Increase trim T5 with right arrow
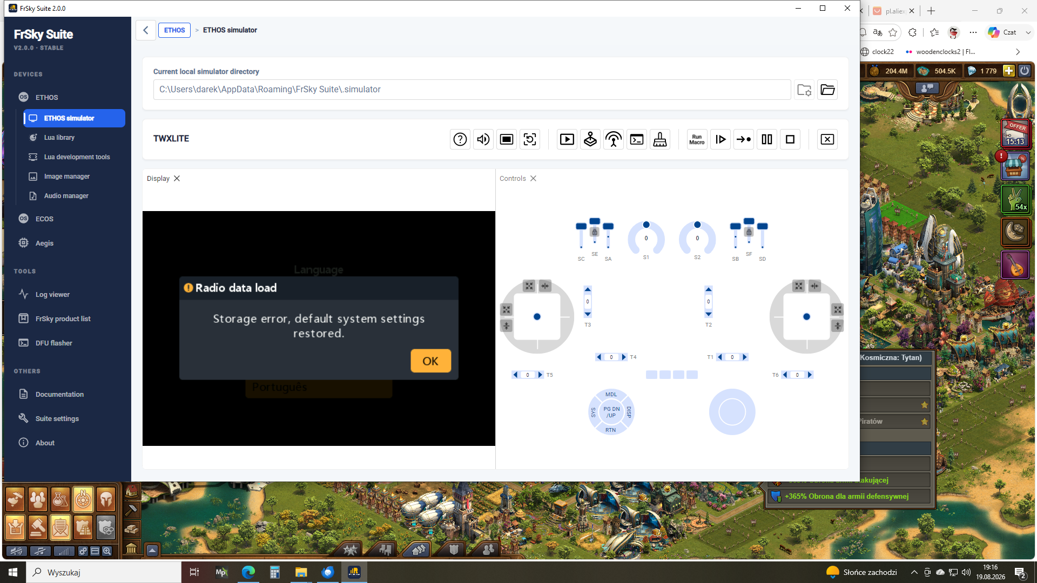1037x583 pixels. click(x=540, y=375)
